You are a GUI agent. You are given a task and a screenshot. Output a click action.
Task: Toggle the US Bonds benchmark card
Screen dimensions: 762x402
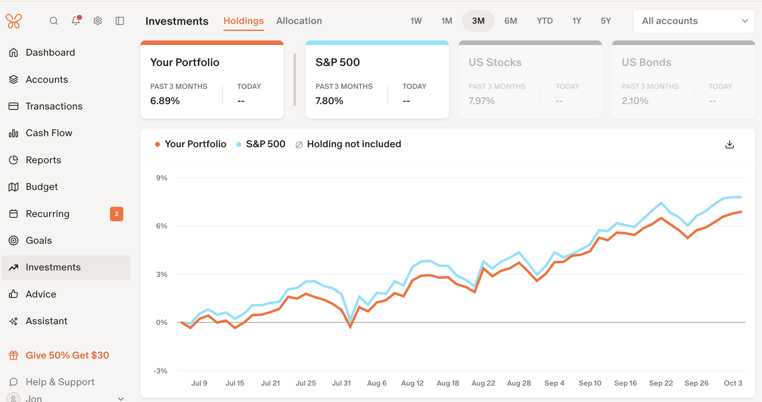point(683,80)
